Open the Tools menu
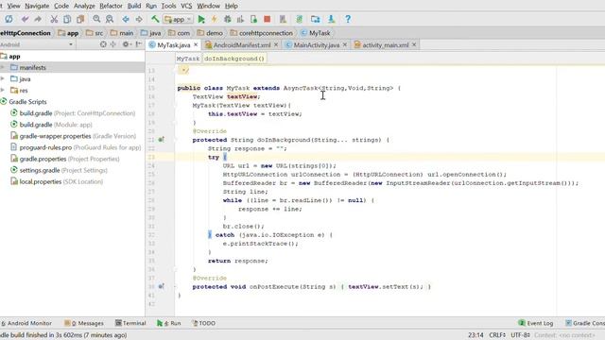The width and height of the screenshot is (605, 340). pyautogui.click(x=168, y=6)
